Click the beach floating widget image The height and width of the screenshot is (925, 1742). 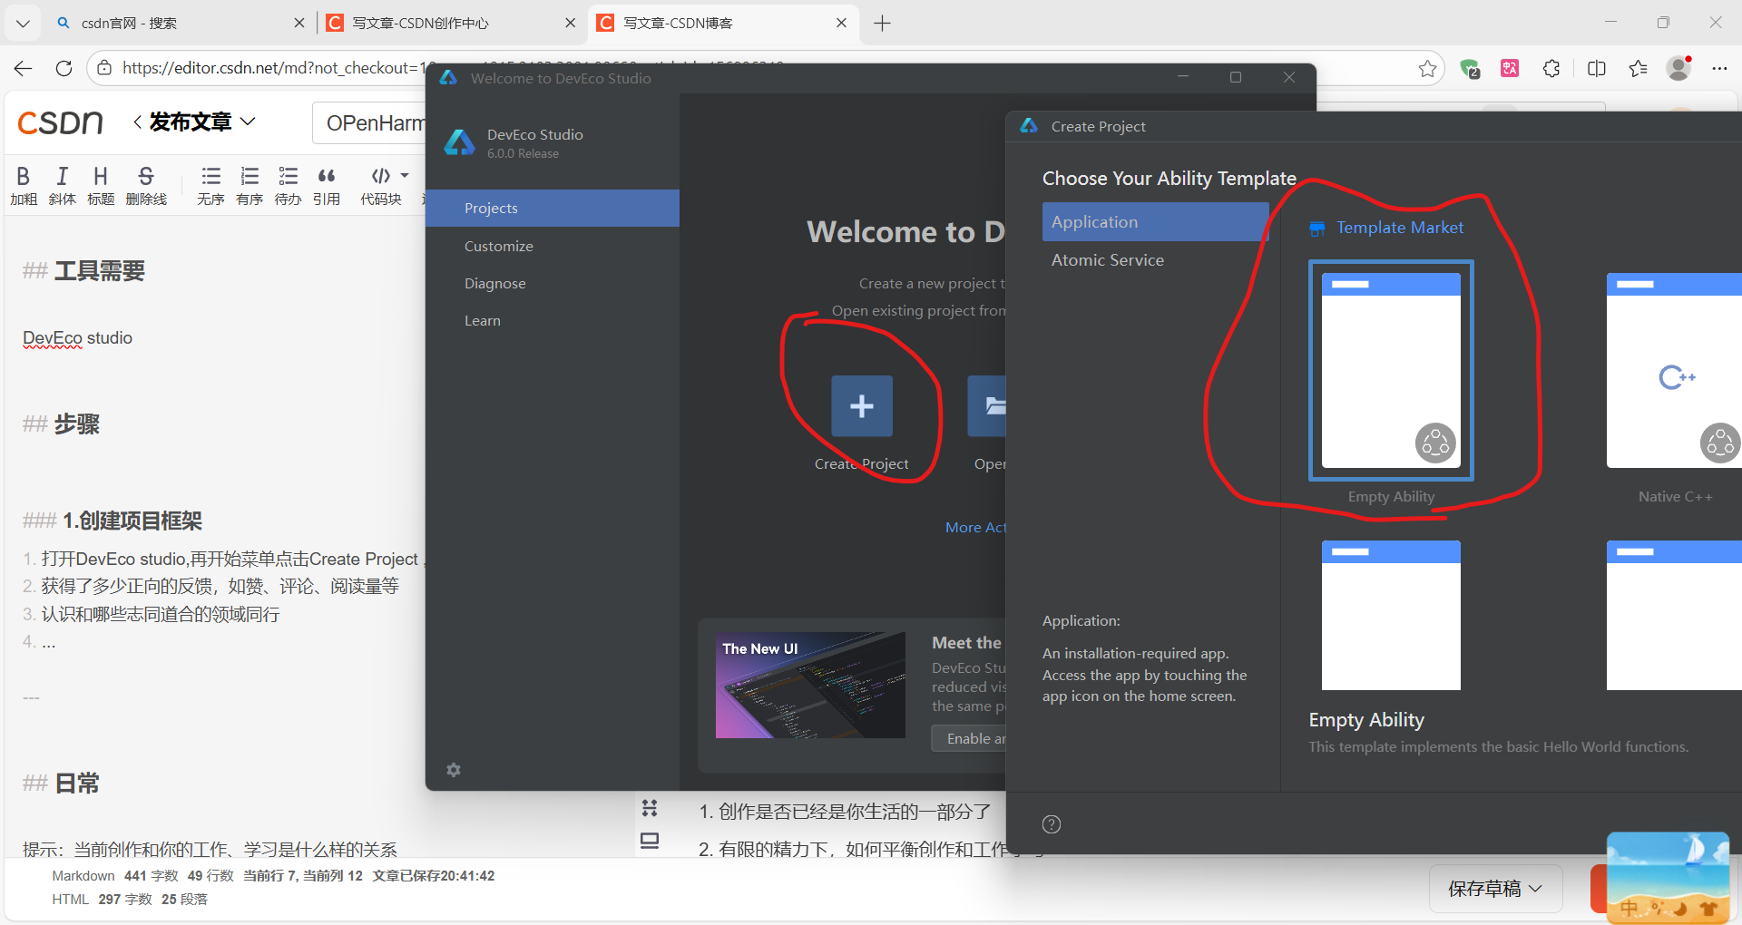(1668, 876)
